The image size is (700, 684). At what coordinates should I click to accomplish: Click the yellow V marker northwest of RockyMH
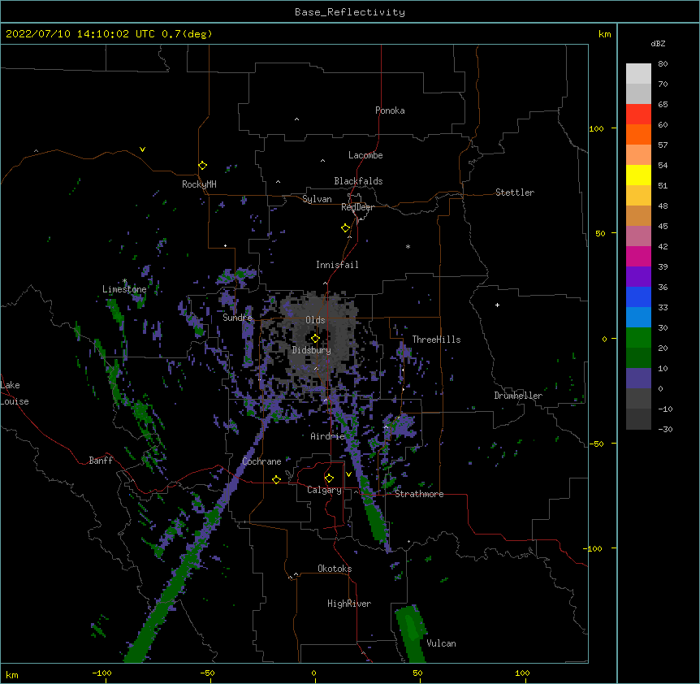tap(142, 149)
